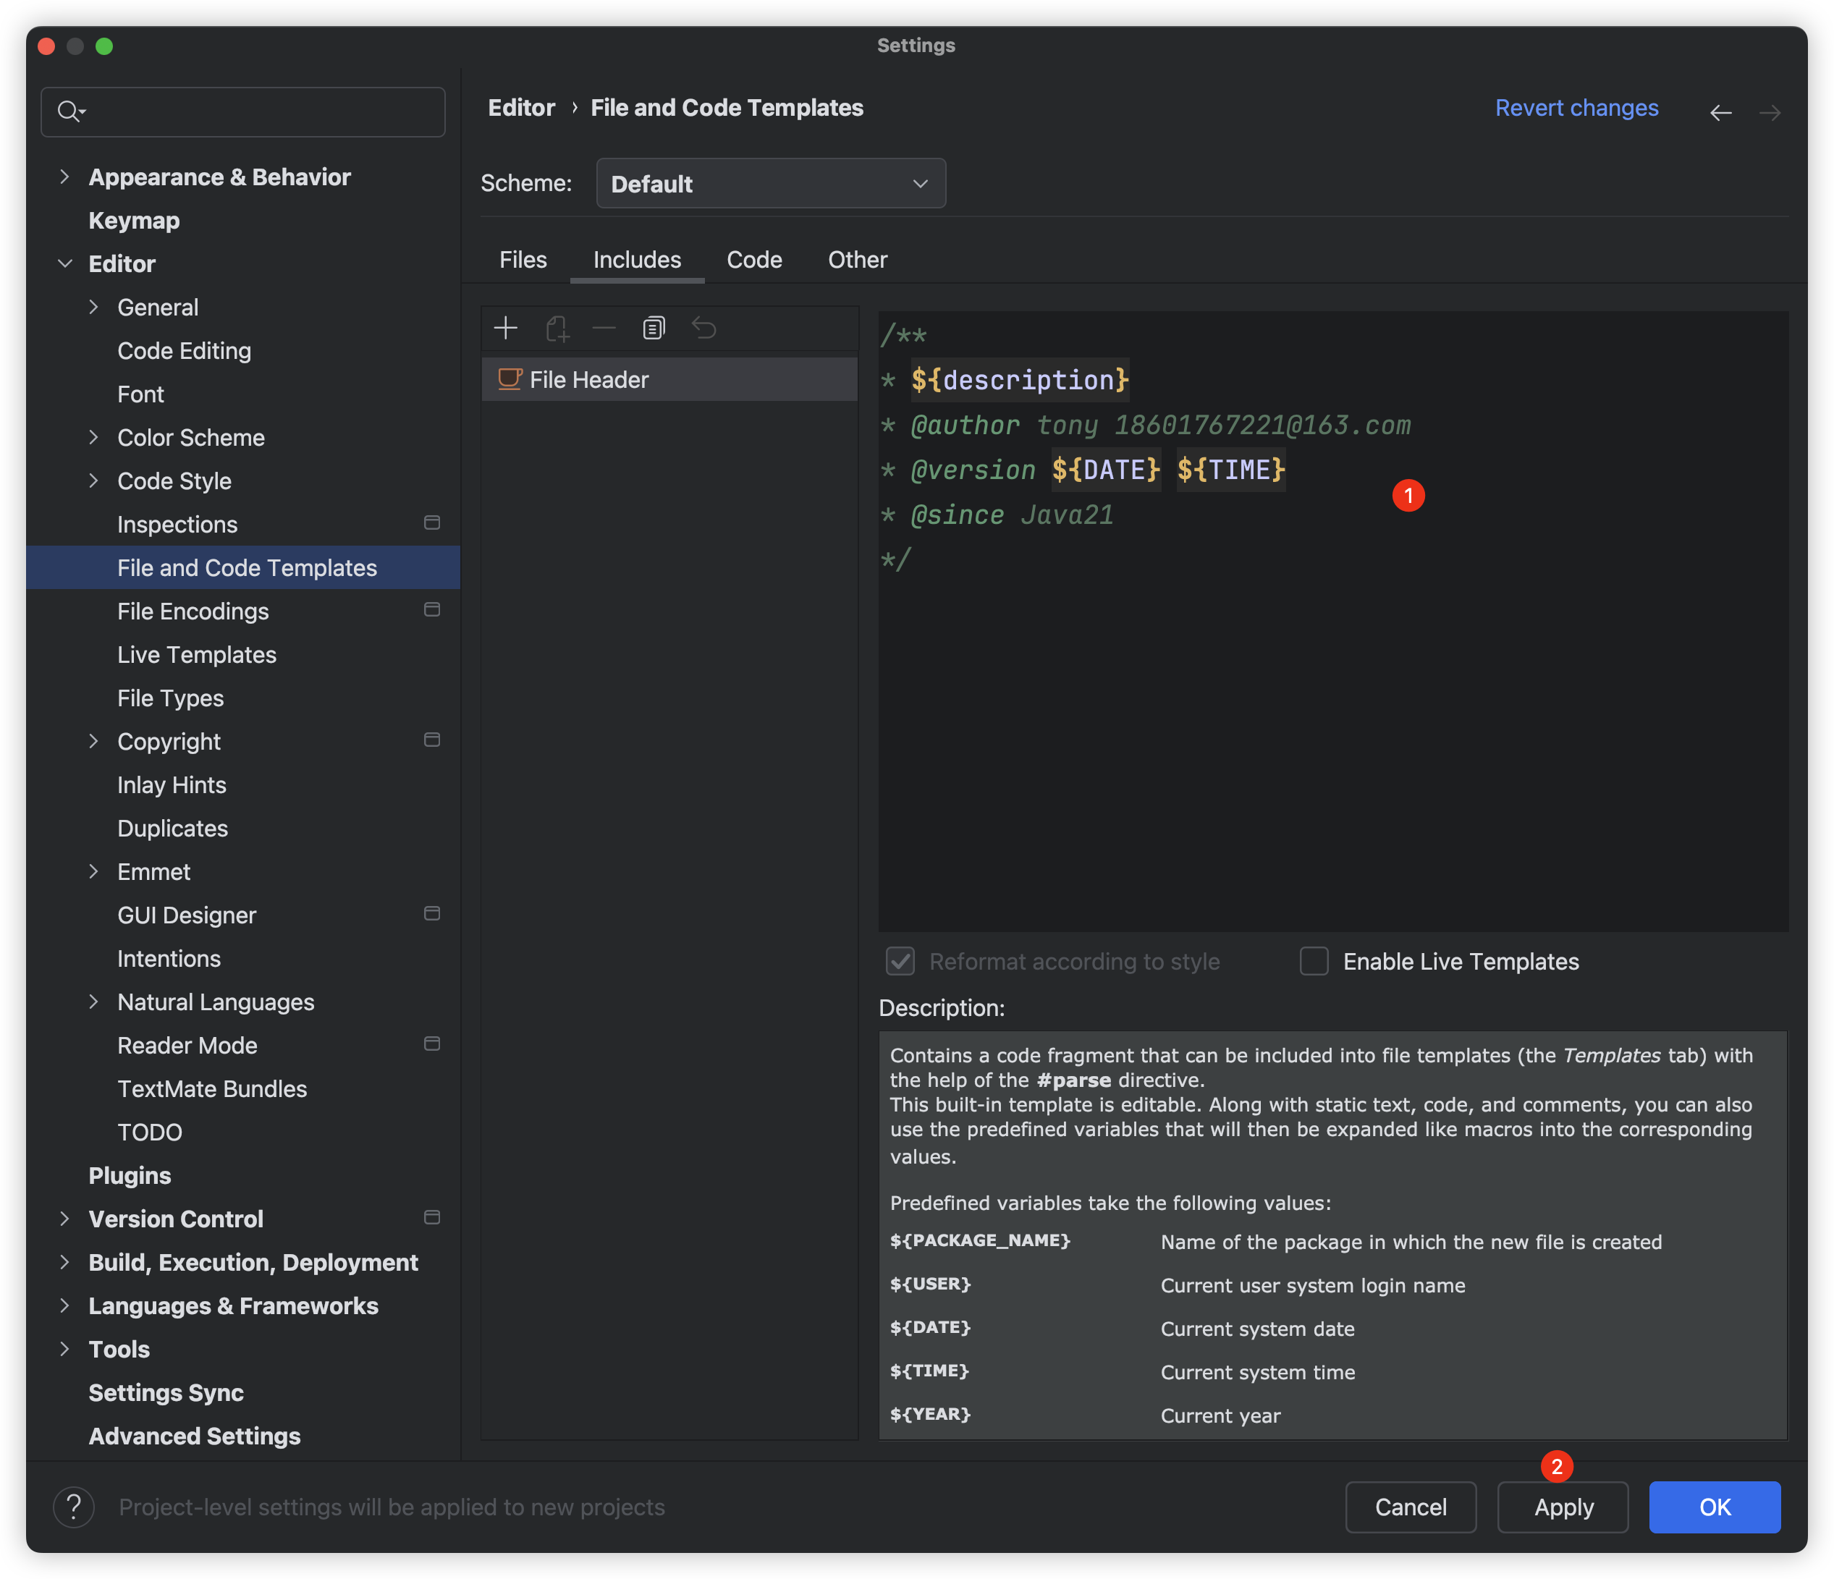Click the Remove Template minus icon
Viewport: 1834px width, 1579px height.
point(604,329)
